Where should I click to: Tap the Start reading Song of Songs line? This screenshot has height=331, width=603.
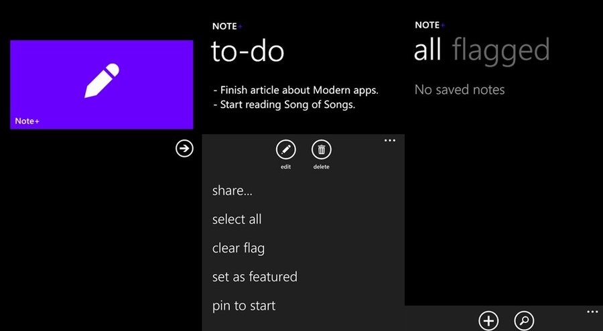click(x=284, y=105)
